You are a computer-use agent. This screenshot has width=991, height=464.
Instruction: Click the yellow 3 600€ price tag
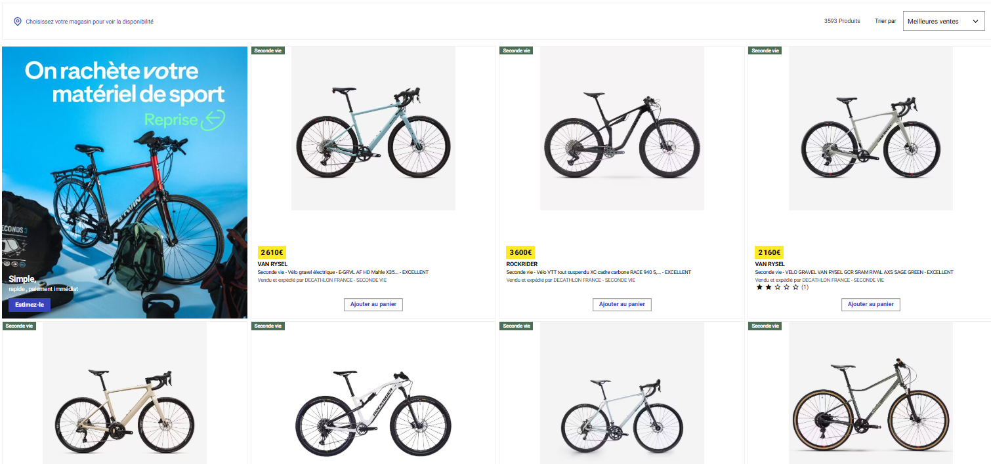click(x=520, y=252)
